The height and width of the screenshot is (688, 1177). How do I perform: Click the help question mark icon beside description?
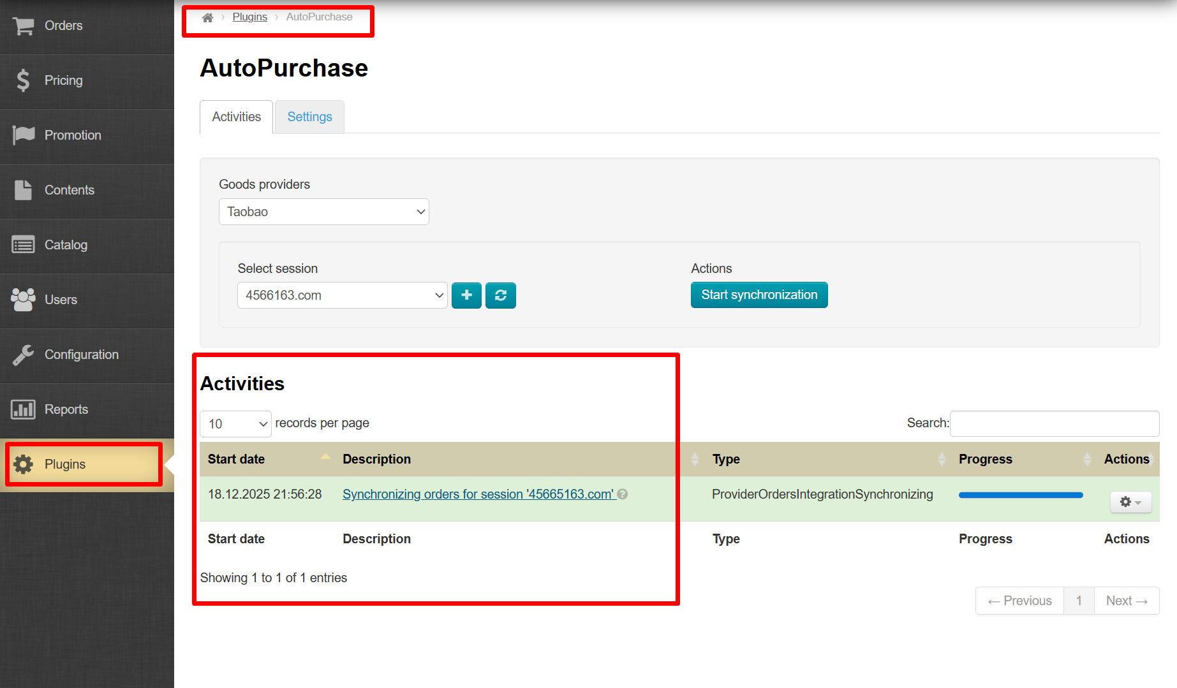(x=623, y=494)
